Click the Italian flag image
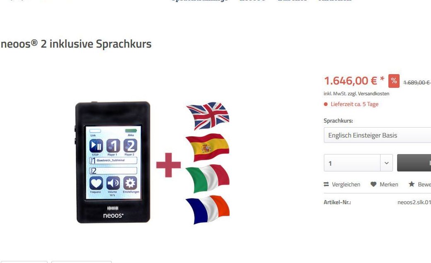This screenshot has width=431, height=263. [208, 179]
